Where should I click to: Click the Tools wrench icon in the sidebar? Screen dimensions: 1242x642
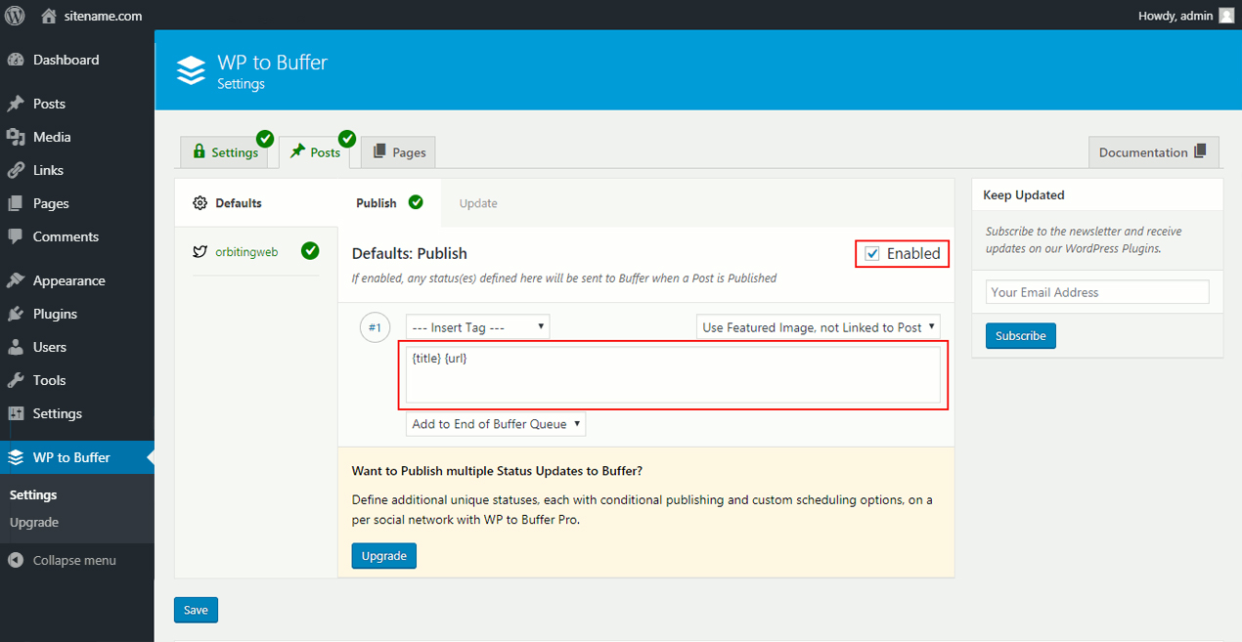coord(16,380)
